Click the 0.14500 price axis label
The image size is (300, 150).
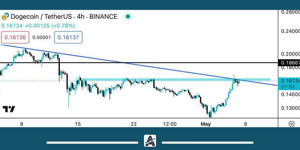coord(290,94)
